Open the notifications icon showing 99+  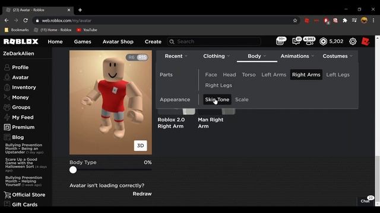[280, 41]
